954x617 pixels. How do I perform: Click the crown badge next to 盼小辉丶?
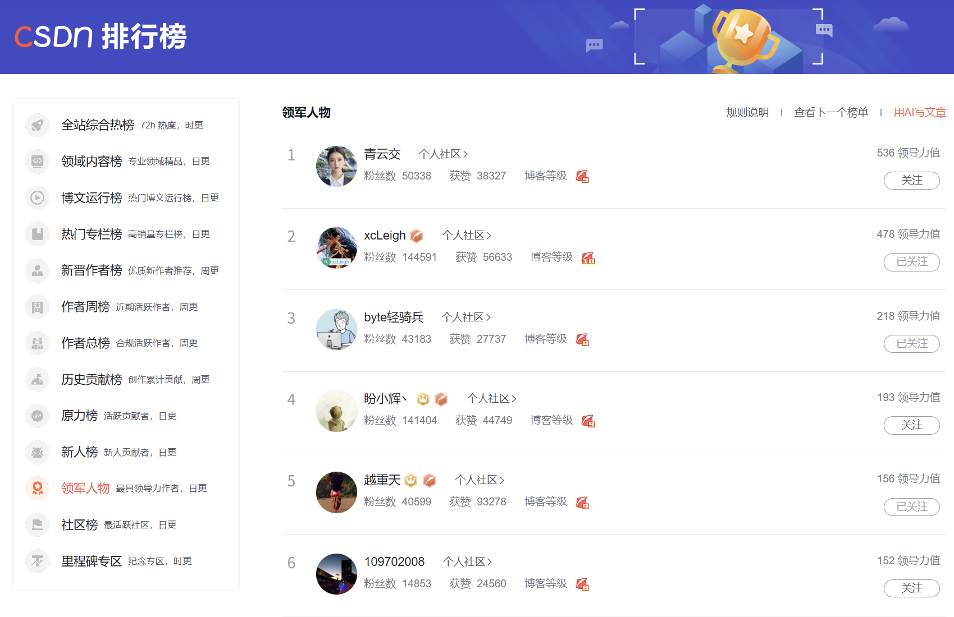click(423, 399)
